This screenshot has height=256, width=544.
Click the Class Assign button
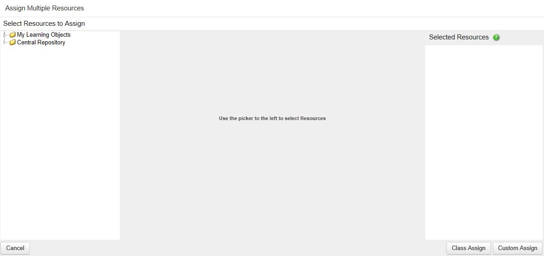[x=468, y=248]
